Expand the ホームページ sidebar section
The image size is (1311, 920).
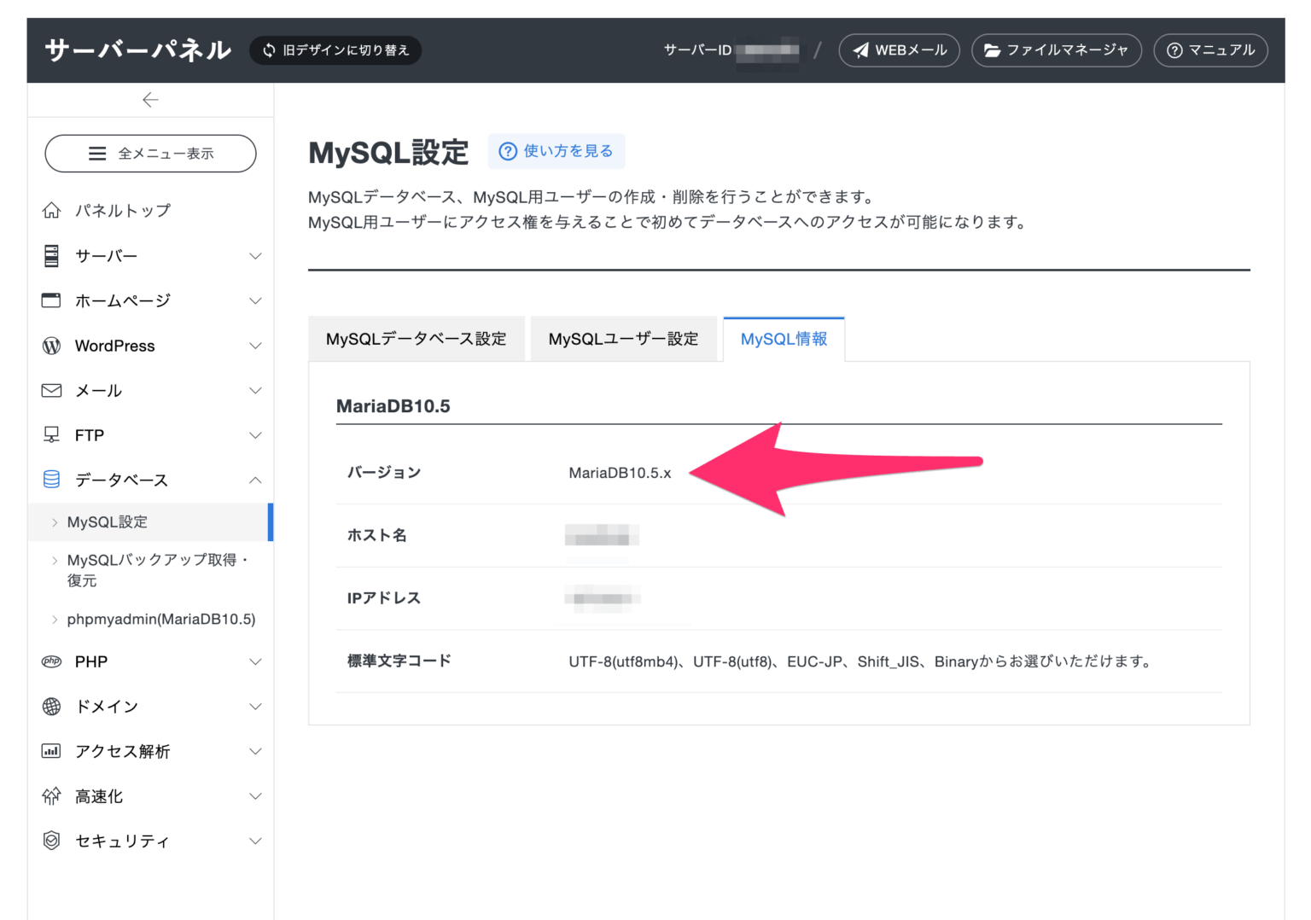(255, 300)
